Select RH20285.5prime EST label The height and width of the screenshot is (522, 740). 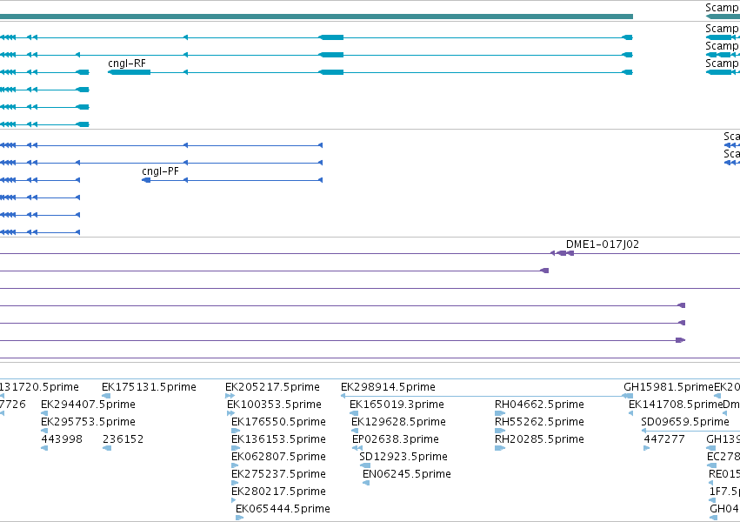(x=539, y=439)
